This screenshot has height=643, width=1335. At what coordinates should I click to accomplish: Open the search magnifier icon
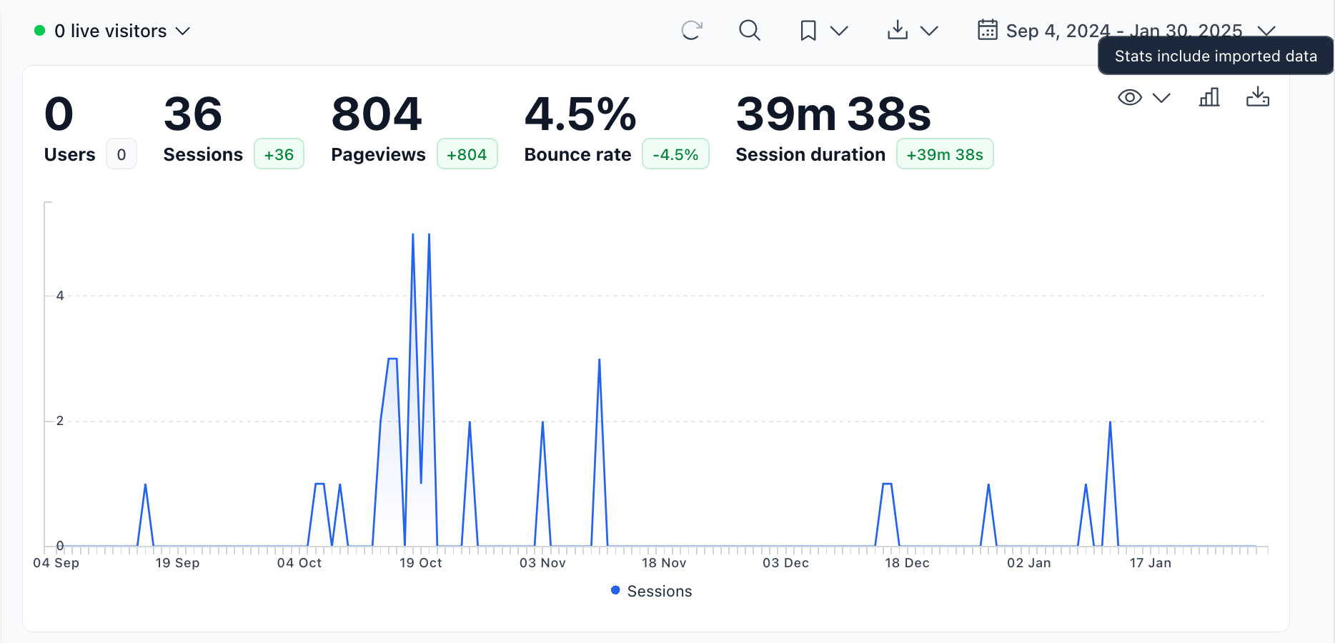point(749,30)
